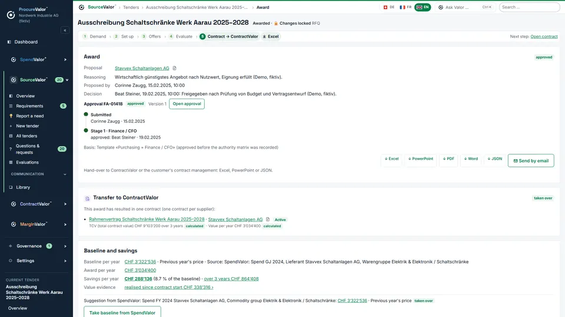Click the approved badge beside Approval FA-01418
The height and width of the screenshot is (317, 565).
135,103
